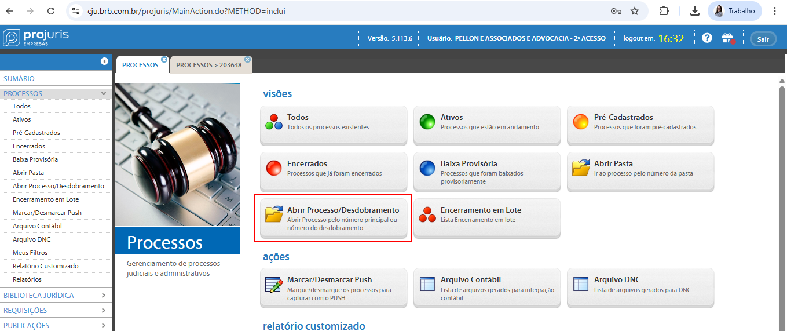
Task: Open browser downloads icon
Action: [x=695, y=11]
